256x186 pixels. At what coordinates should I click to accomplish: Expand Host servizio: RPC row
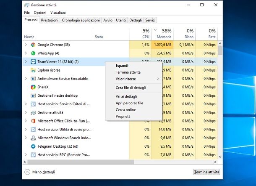point(26,155)
